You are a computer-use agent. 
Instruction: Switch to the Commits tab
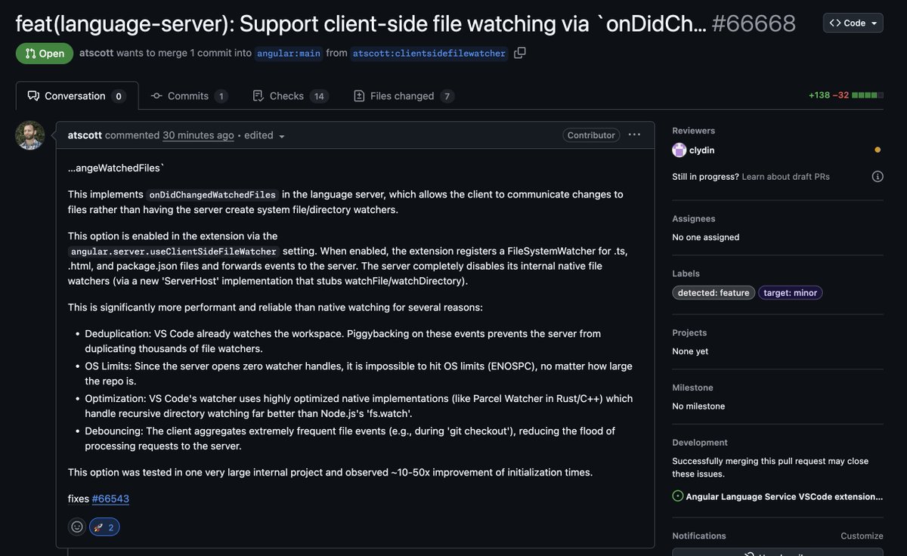[x=189, y=96]
